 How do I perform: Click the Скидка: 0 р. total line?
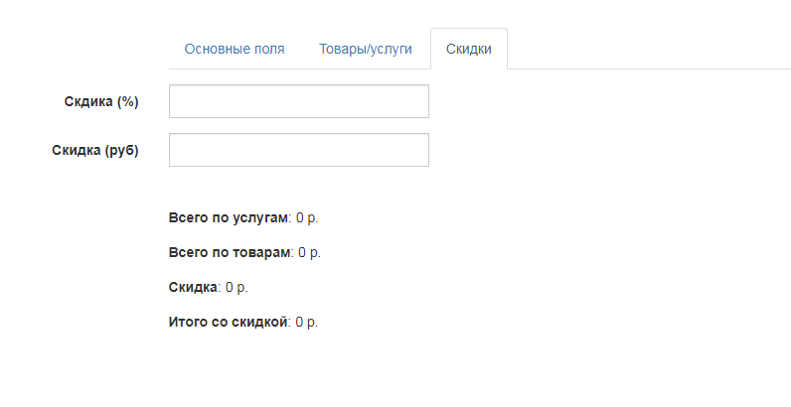coord(208,287)
